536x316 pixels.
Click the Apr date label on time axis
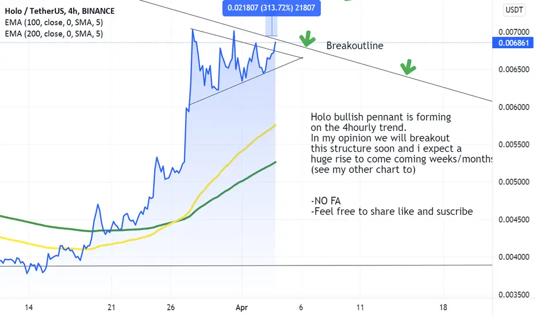[x=242, y=307]
